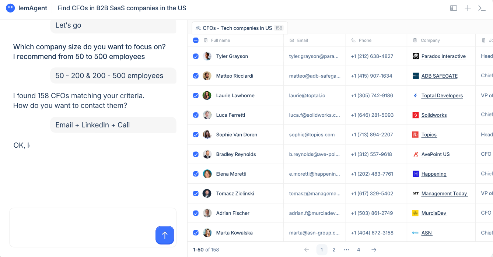The height and width of the screenshot is (257, 493).
Task: Click email laurie@toptal.io cell
Action: (x=307, y=95)
